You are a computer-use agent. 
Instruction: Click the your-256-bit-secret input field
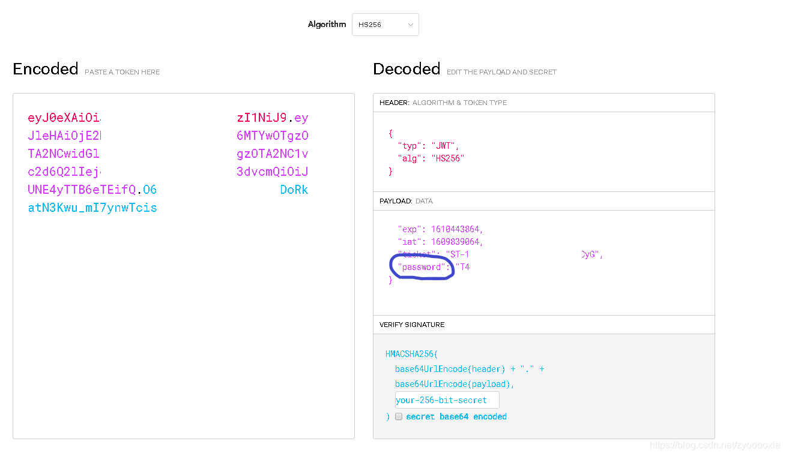point(447,400)
